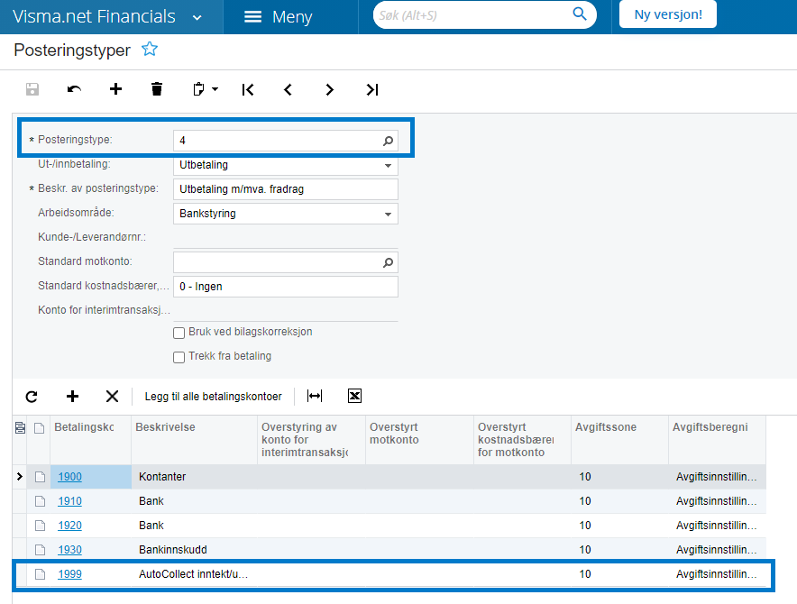
Task: Open the clipboard dropdown arrow
Action: [x=215, y=89]
